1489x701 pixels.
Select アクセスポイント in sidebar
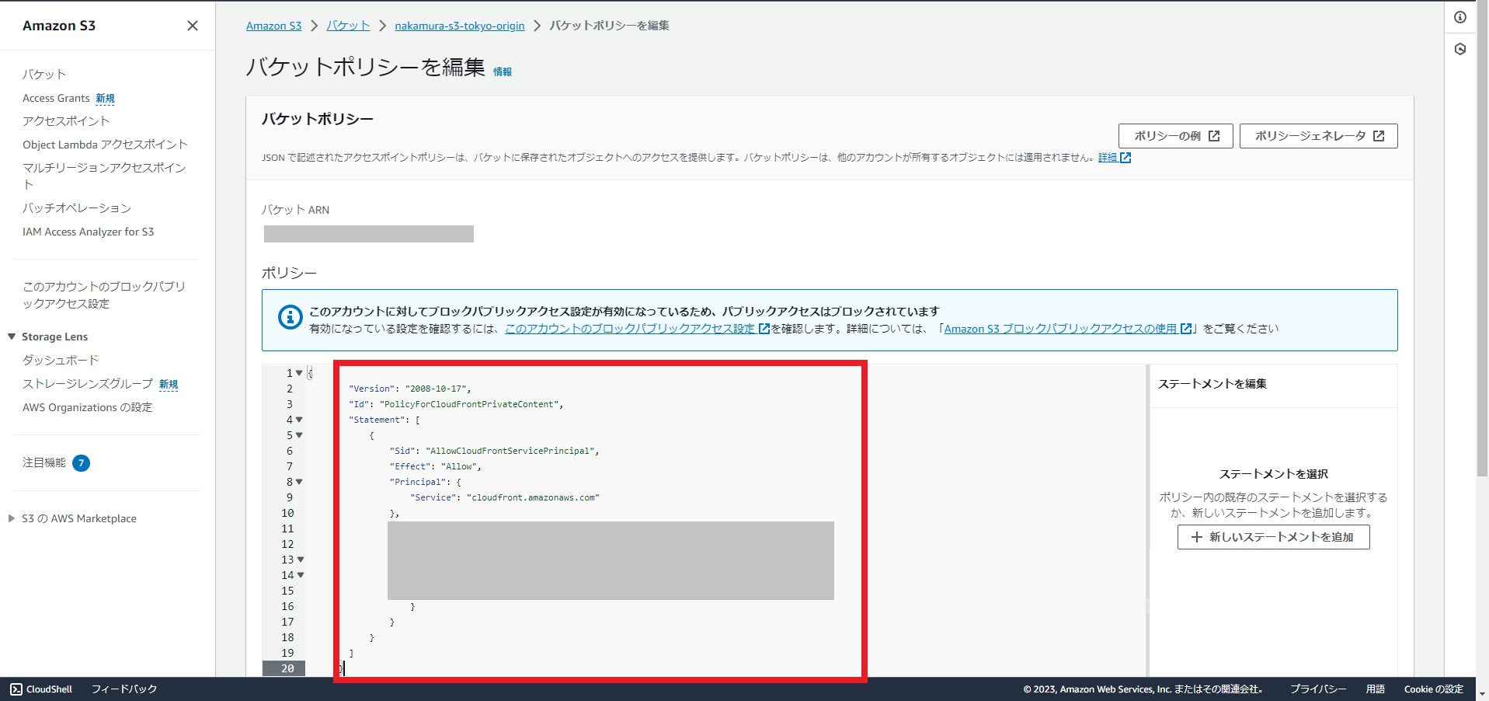click(x=66, y=121)
